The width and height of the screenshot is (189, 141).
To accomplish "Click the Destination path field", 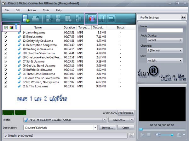I will pos(58,128).
